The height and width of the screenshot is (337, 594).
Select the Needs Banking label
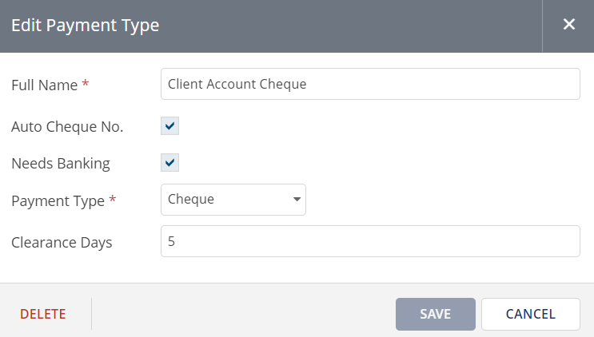point(61,164)
